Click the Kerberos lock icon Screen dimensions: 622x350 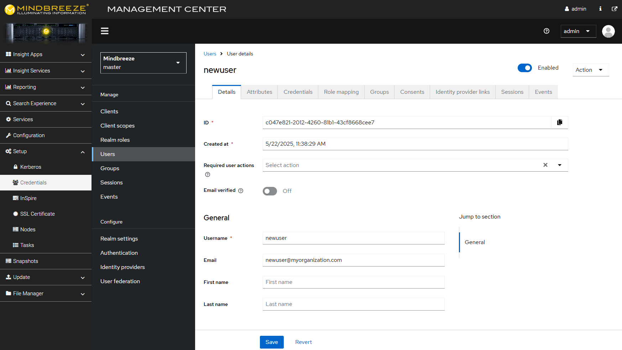tap(15, 167)
